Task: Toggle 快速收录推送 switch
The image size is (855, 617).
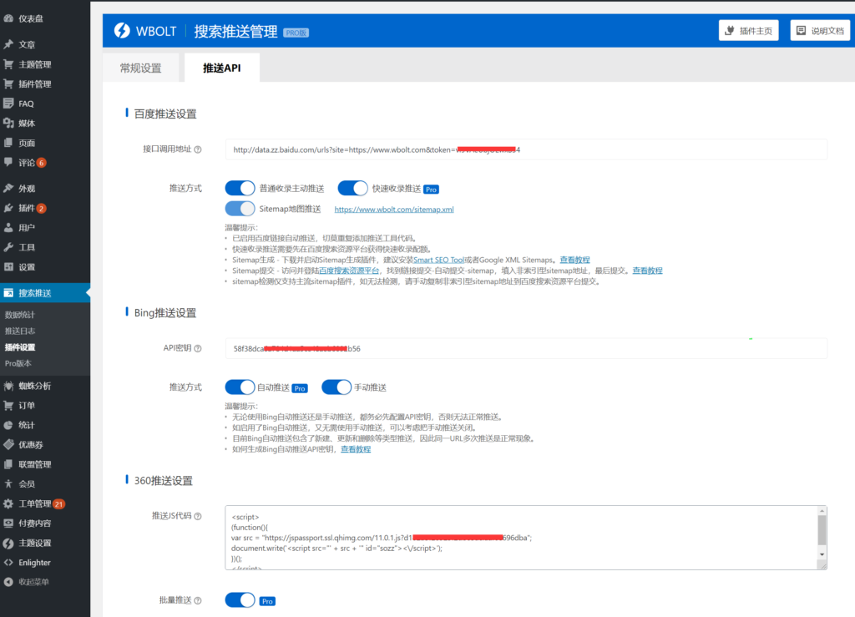Action: click(353, 188)
